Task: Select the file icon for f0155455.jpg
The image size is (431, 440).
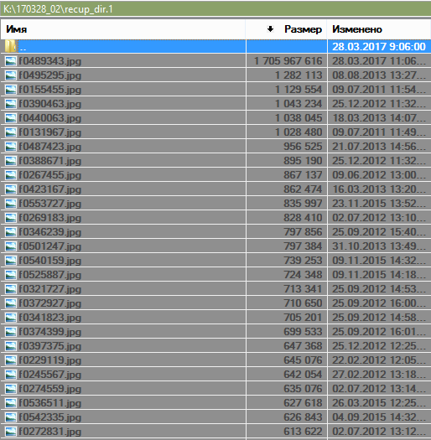Action: tap(11, 90)
